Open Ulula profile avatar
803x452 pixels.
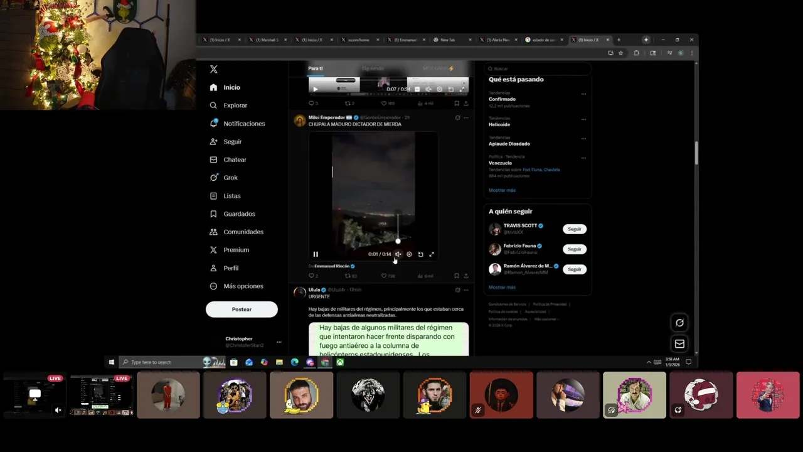(300, 293)
